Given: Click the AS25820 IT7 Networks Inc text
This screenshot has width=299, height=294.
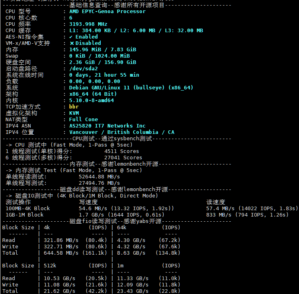Looking at the screenshot, I should pyautogui.click(x=107, y=126).
